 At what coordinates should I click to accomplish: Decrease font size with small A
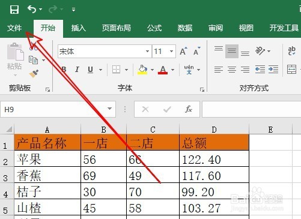coord(196,51)
